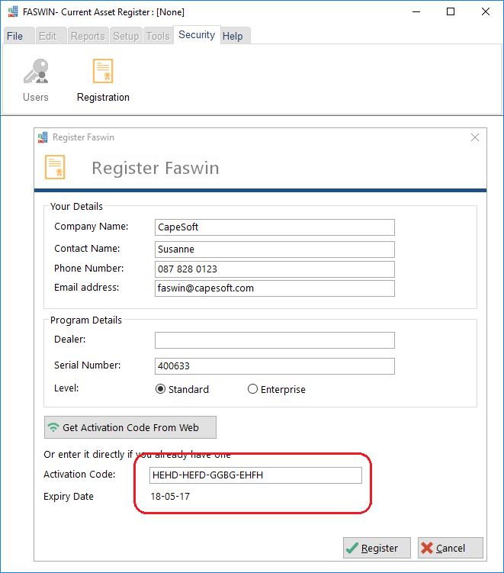Screen dimensions: 504x573
Task: Open the File menu tab
Action: point(15,36)
